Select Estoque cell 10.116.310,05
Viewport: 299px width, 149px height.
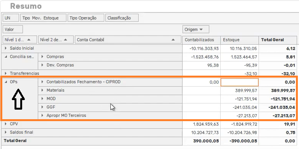tap(239, 49)
